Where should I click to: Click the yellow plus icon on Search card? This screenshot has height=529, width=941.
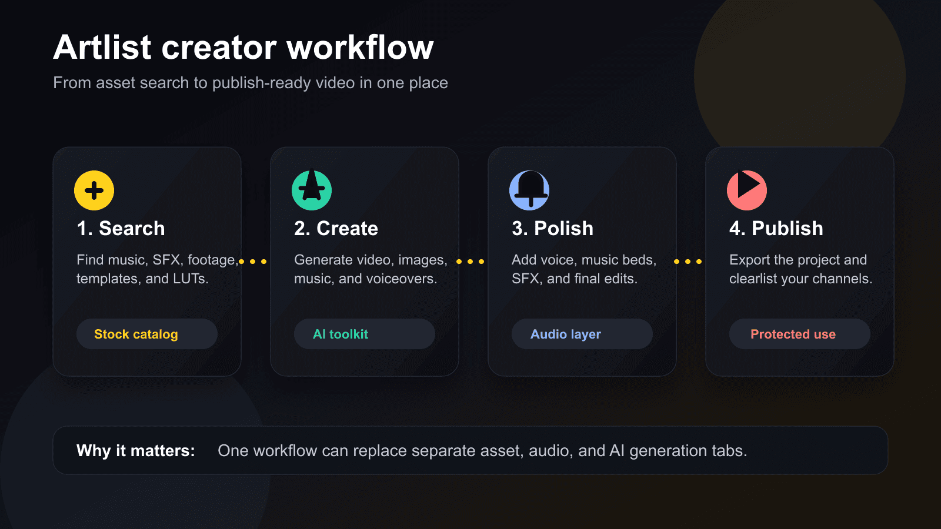94,190
